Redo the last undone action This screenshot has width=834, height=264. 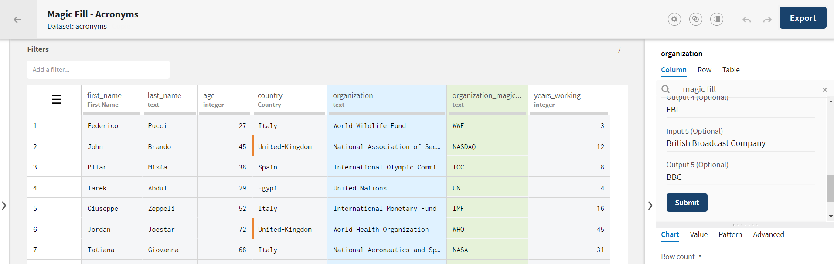click(767, 20)
